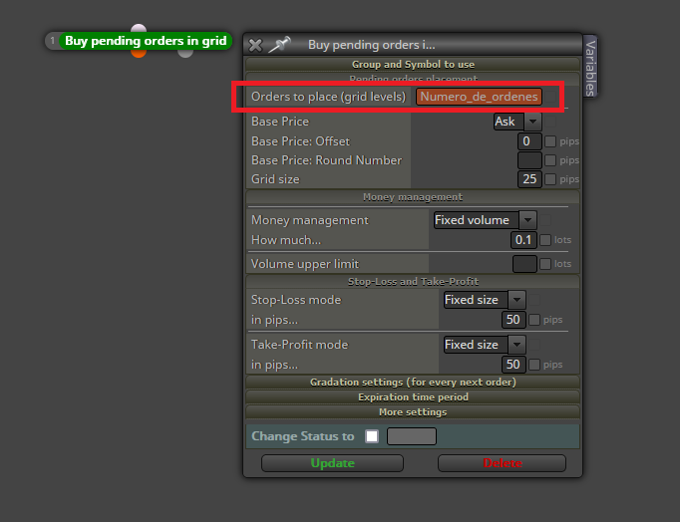Click the Base Price label

point(280,122)
